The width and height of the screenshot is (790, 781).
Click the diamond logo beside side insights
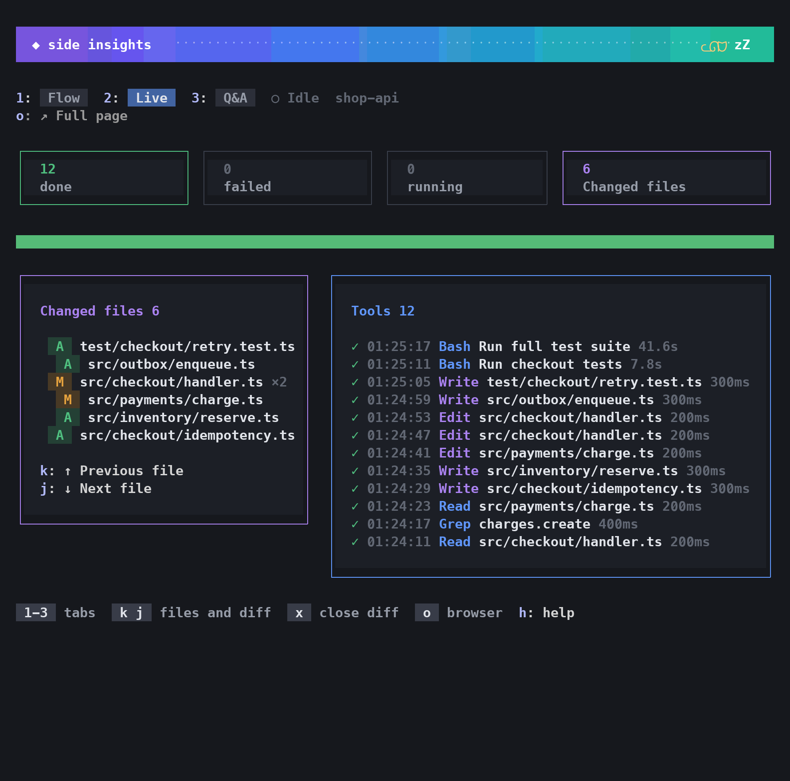36,45
